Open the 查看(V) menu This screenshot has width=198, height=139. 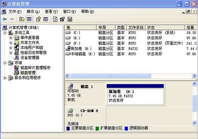click(x=51, y=12)
